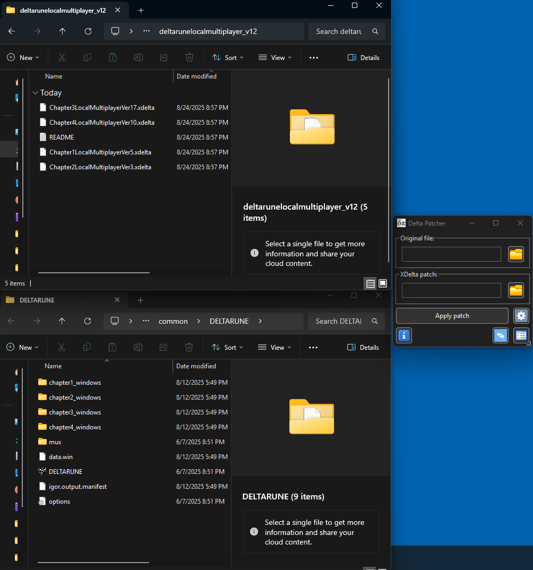Click Delete icon in top Explorer window
Screen dimensions: 533x570
(x=190, y=57)
